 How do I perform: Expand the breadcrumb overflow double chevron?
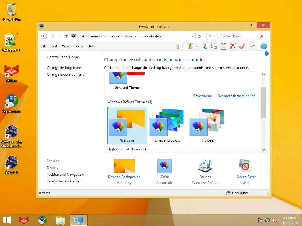pos(78,36)
